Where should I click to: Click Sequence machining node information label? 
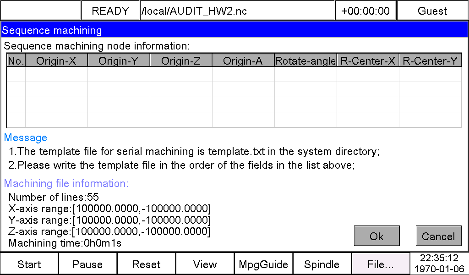[x=97, y=46]
